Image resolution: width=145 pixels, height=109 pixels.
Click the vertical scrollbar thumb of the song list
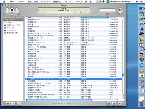(x=123, y=75)
